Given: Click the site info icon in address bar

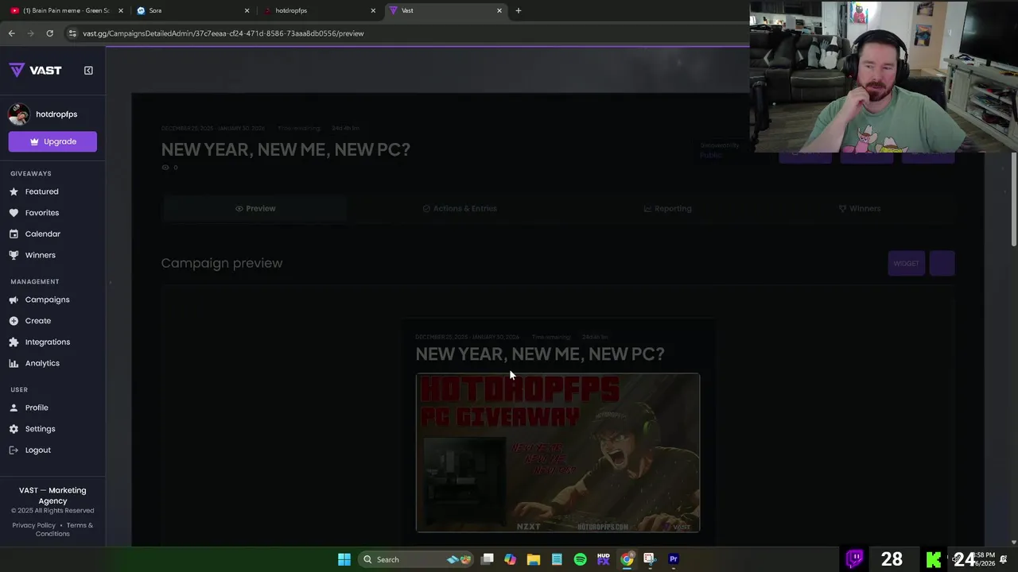Looking at the screenshot, I should (72, 33).
